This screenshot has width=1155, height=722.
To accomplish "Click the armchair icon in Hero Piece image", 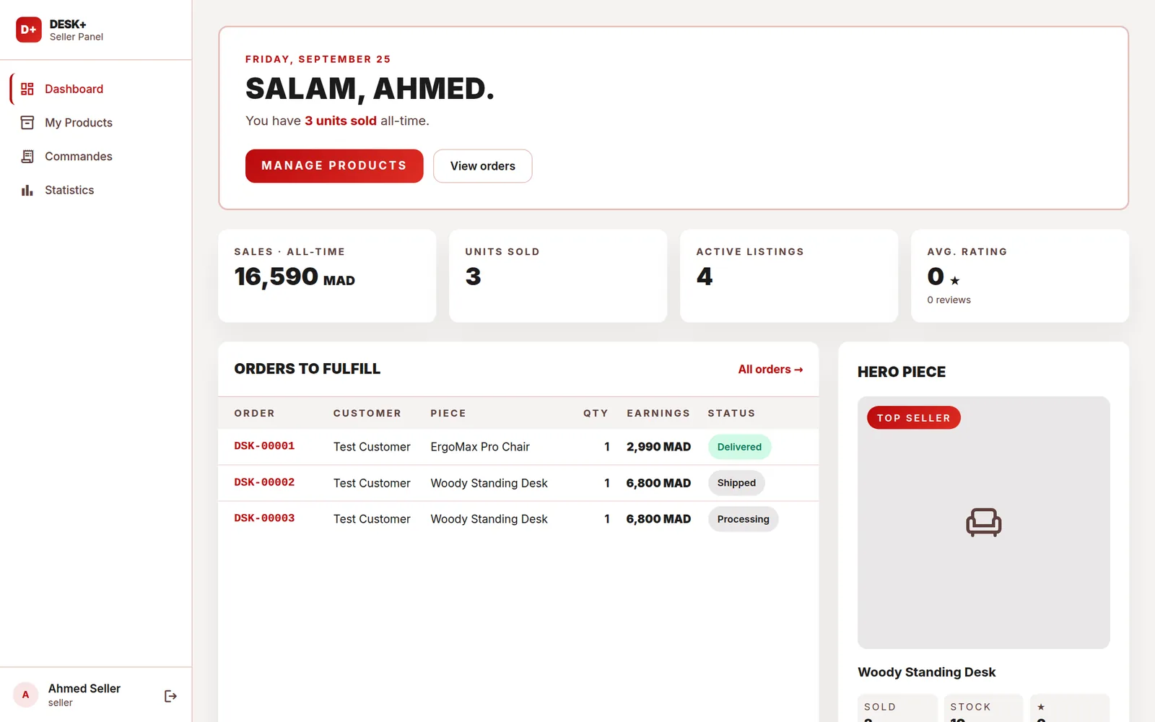I will [x=984, y=522].
